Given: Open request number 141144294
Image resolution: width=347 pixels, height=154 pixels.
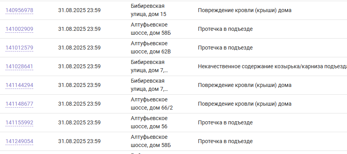Looking at the screenshot, I should pyautogui.click(x=19, y=85).
